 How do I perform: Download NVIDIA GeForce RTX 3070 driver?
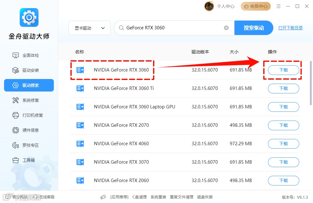284,162
